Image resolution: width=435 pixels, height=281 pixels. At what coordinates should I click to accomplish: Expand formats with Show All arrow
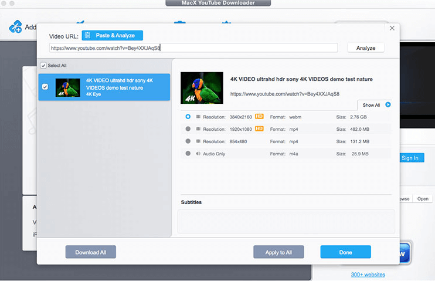tap(388, 104)
